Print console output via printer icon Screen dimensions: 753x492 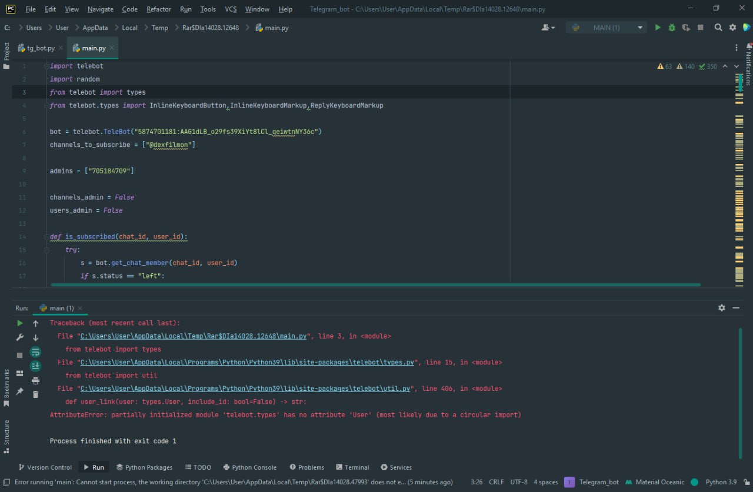pyautogui.click(x=35, y=380)
